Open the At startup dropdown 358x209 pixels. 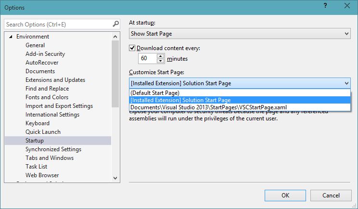point(346,34)
